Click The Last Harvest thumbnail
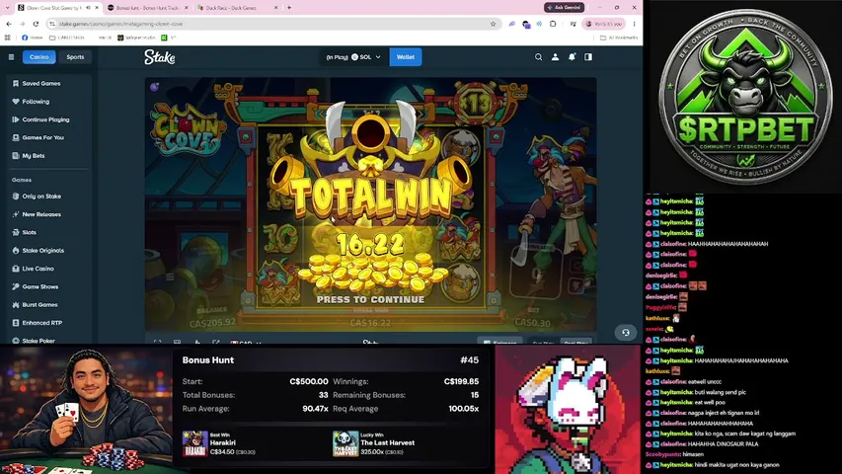The image size is (842, 474). tap(345, 443)
